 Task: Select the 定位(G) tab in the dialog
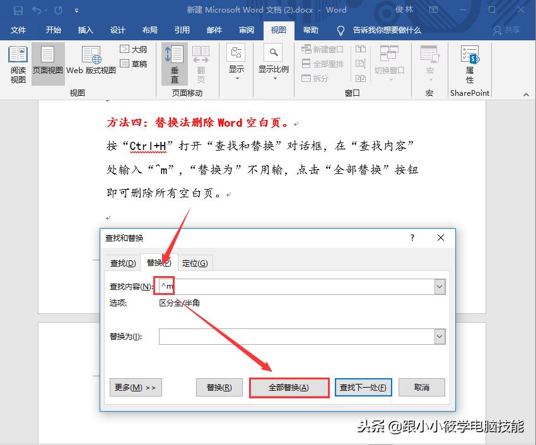(x=194, y=263)
